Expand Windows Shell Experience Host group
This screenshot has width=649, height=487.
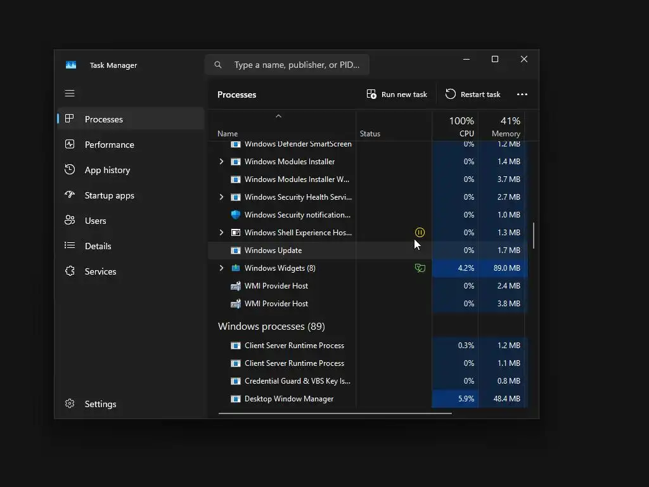(x=221, y=232)
